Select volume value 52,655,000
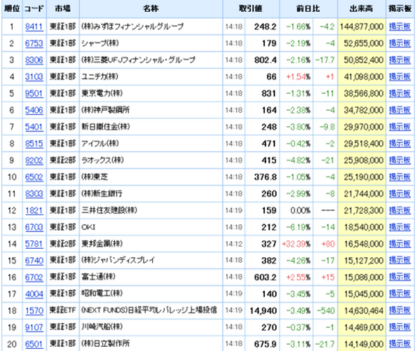 click(363, 43)
